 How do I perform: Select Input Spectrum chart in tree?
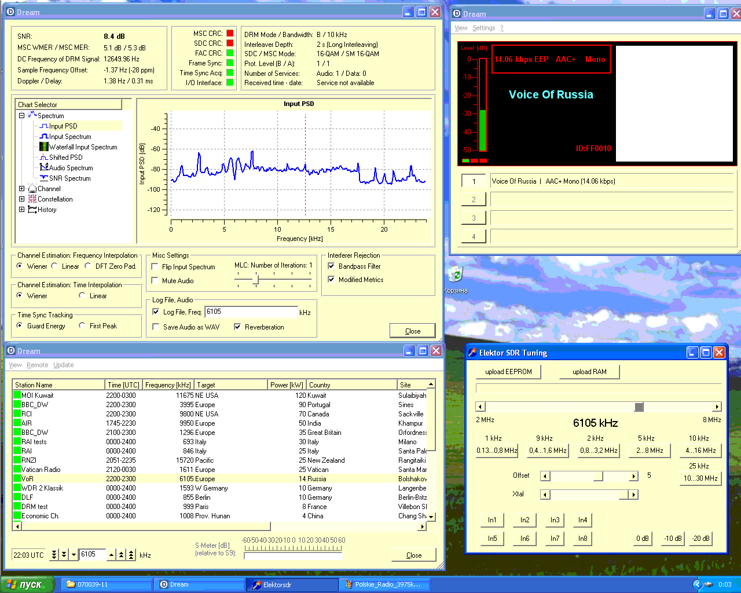pyautogui.click(x=69, y=137)
